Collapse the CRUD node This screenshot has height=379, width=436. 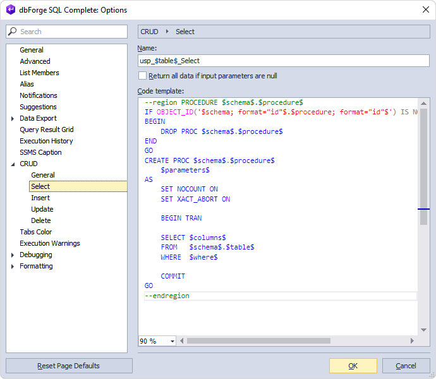(x=13, y=164)
